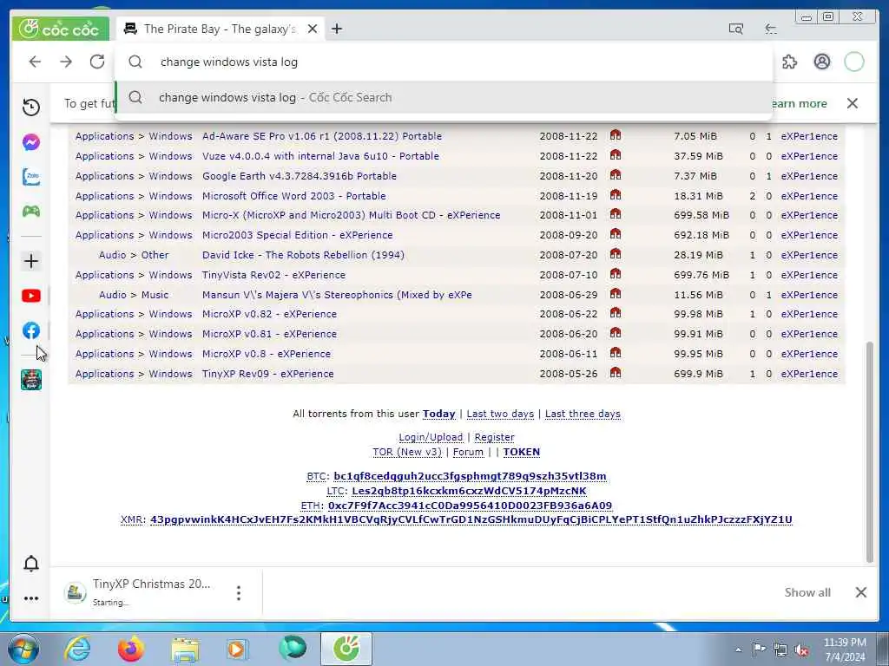Add a new sidebar shortcut
This screenshot has height=666, width=889.
point(31,261)
